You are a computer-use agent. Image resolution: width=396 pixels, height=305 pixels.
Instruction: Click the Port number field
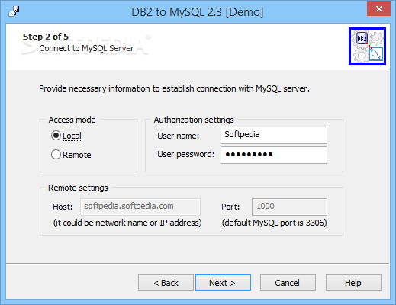(x=289, y=207)
